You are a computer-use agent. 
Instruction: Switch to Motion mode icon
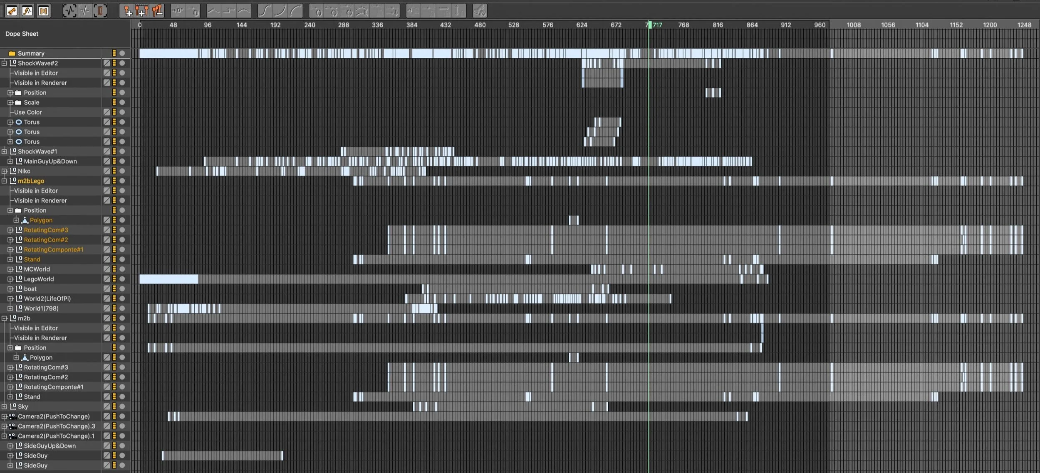[x=43, y=11]
